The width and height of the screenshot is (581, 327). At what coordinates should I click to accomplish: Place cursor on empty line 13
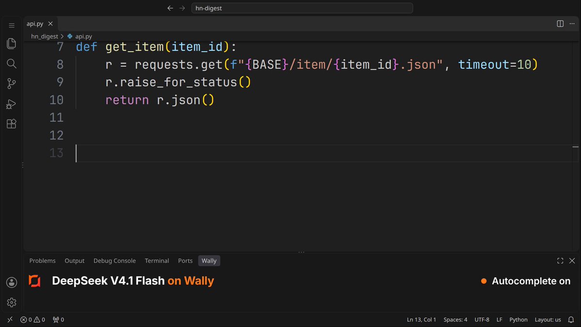click(x=323, y=153)
